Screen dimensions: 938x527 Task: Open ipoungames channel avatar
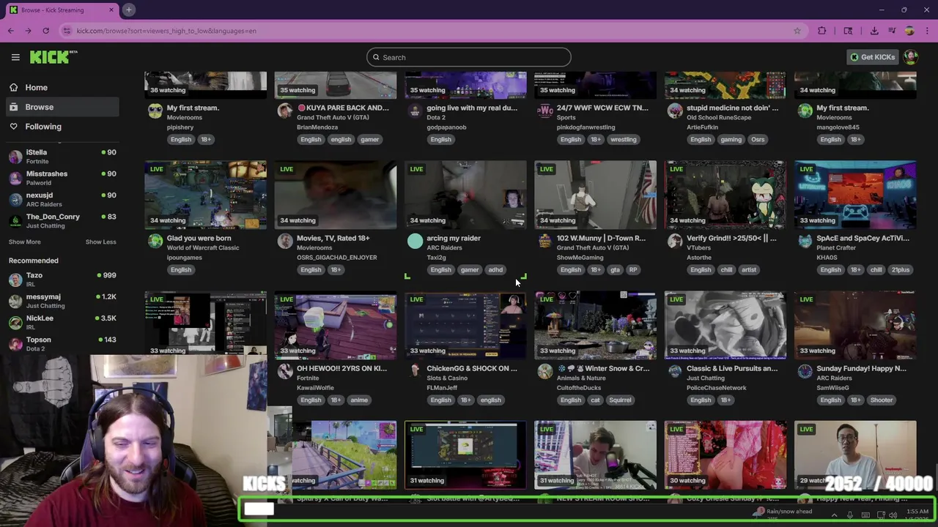tap(155, 241)
